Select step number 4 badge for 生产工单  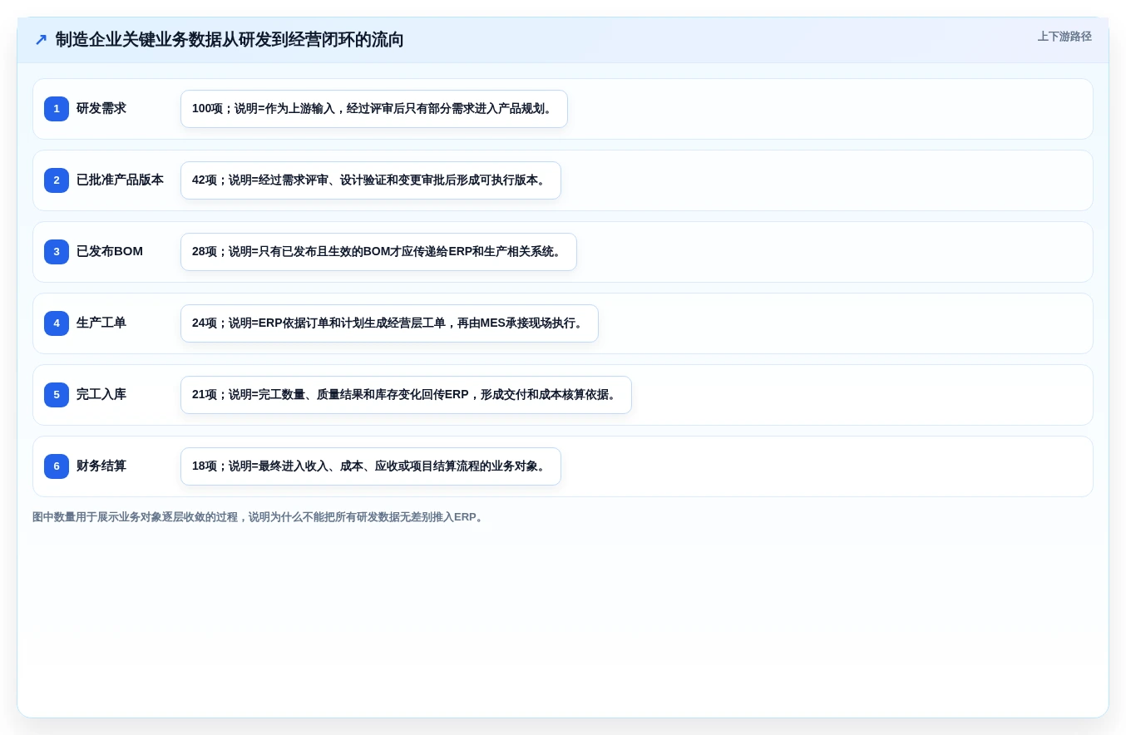coord(57,323)
